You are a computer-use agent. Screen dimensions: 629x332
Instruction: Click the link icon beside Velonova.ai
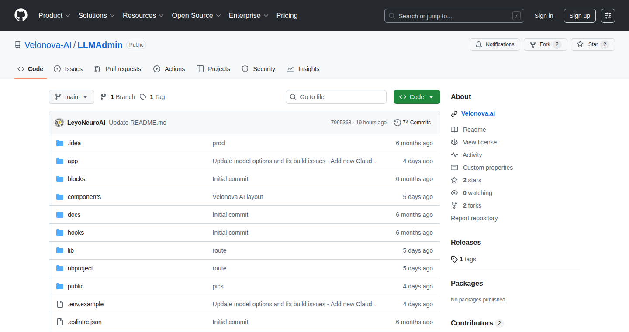coord(454,114)
